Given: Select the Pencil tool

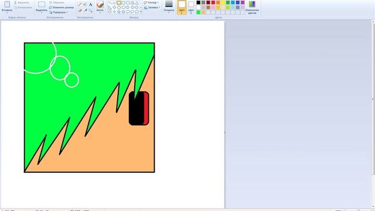Looking at the screenshot, I should tap(80, 4).
